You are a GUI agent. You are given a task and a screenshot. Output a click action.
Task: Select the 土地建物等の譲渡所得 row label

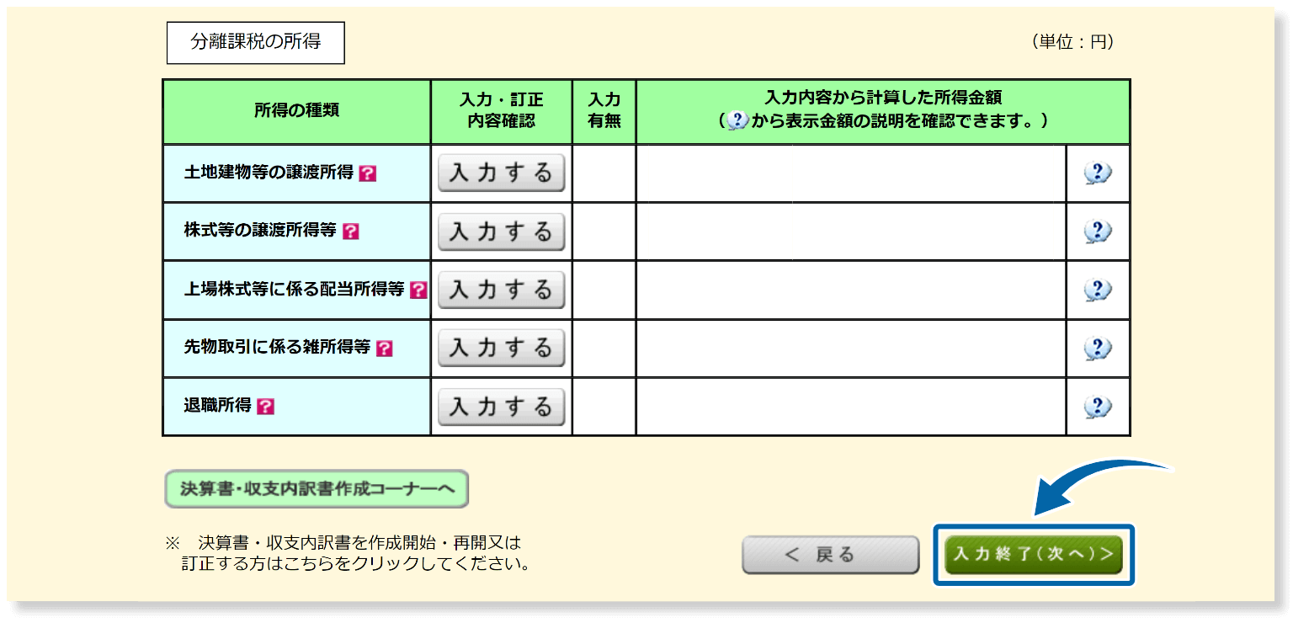coord(269,173)
